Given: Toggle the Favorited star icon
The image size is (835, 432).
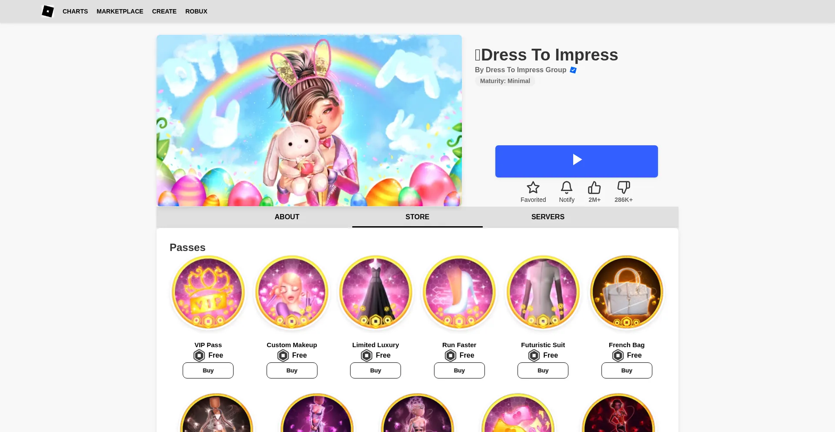Looking at the screenshot, I should pos(533,188).
